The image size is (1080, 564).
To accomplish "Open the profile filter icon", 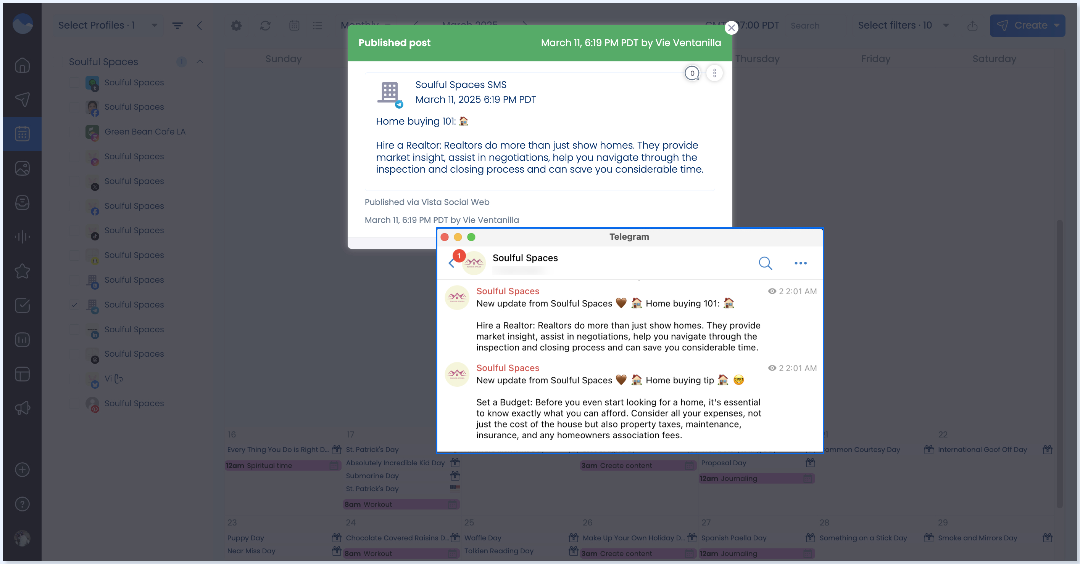I will 177,26.
